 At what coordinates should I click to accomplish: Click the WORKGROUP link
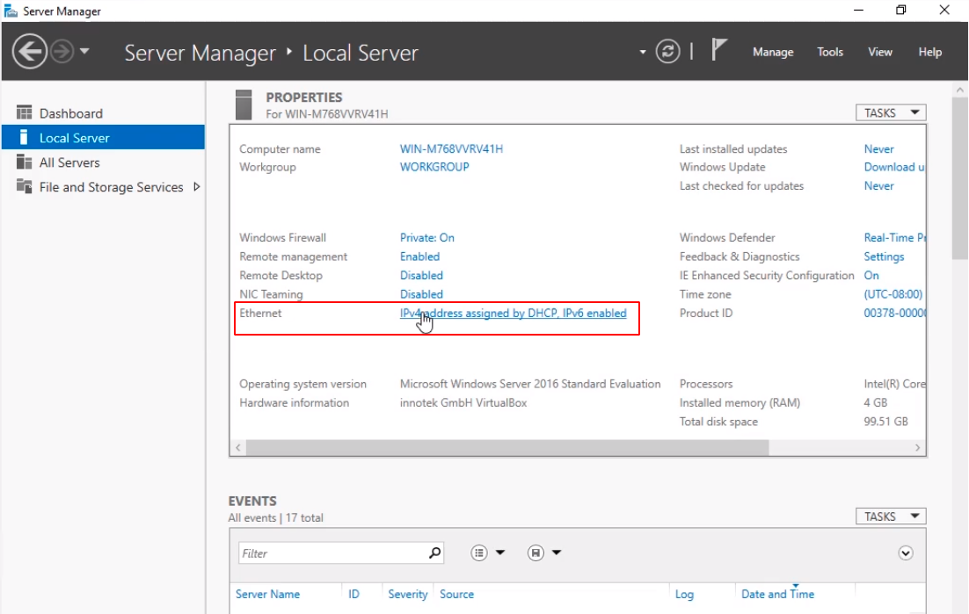click(x=434, y=167)
